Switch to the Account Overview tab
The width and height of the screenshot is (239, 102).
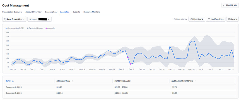tap(33, 12)
